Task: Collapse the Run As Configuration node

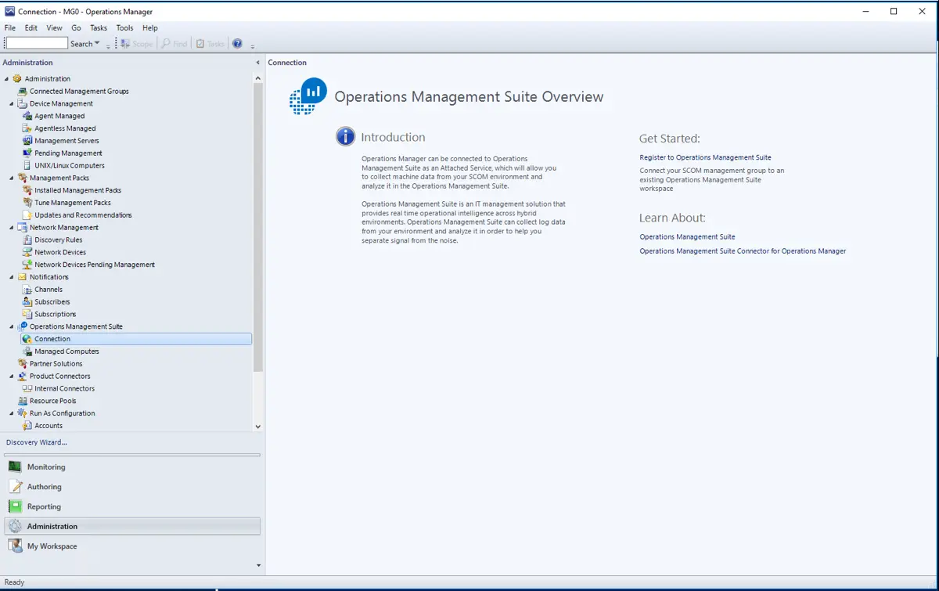Action: tap(12, 413)
